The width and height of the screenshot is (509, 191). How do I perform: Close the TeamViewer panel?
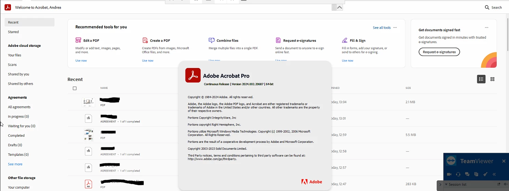point(504,161)
